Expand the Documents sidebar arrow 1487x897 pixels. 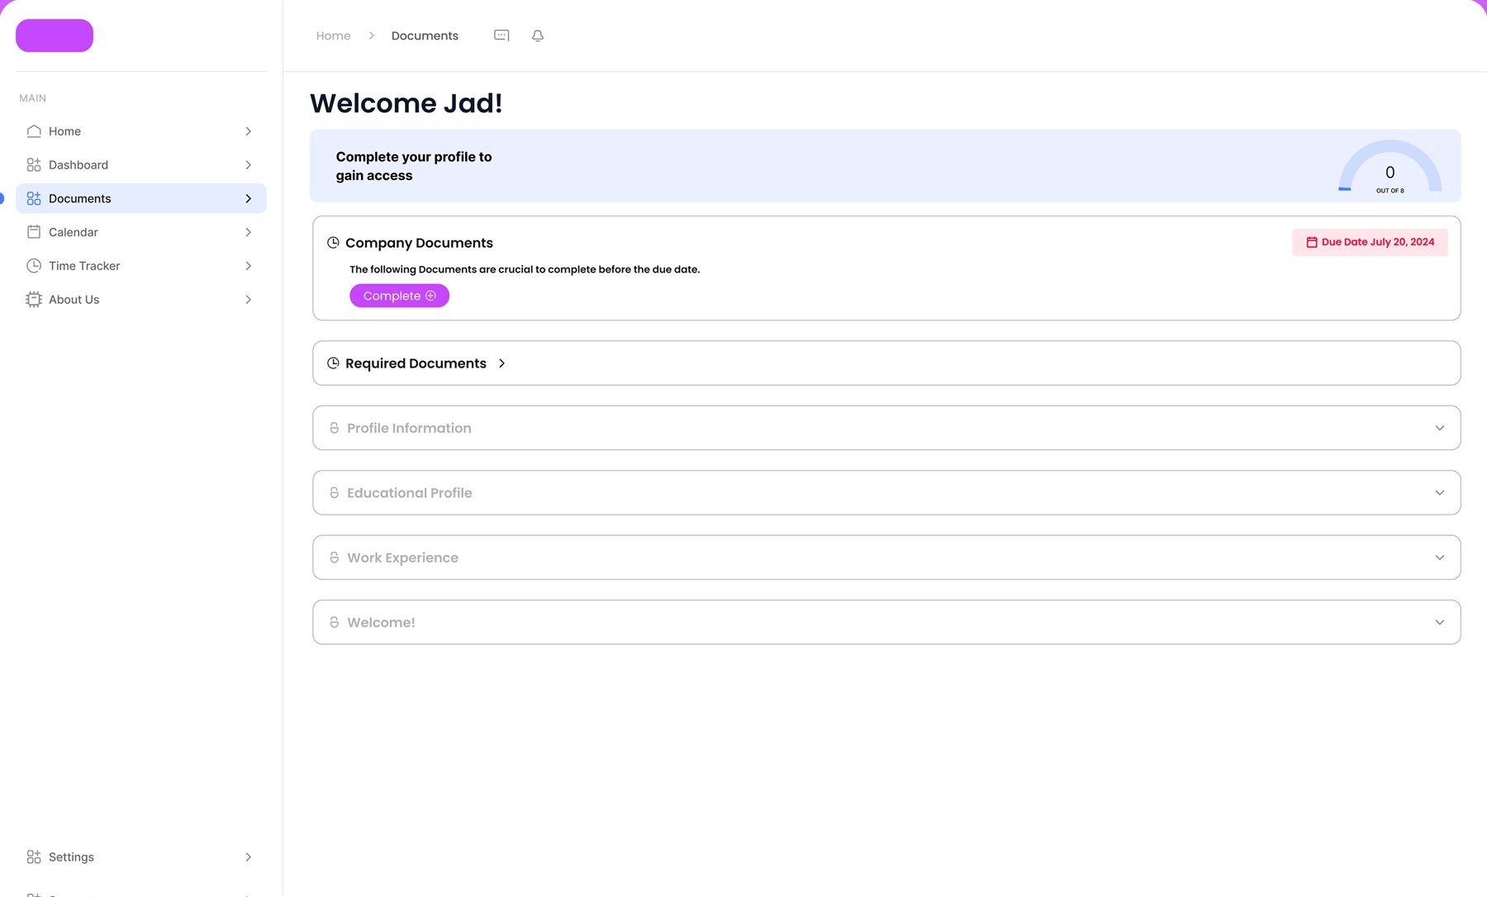[248, 198]
